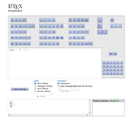Insert the empty set symbol
The image size is (135, 117).
click(58, 26)
